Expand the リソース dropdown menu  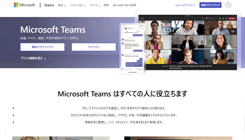pos(95,5)
